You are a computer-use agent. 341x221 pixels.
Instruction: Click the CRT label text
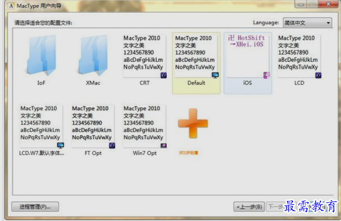tap(145, 83)
